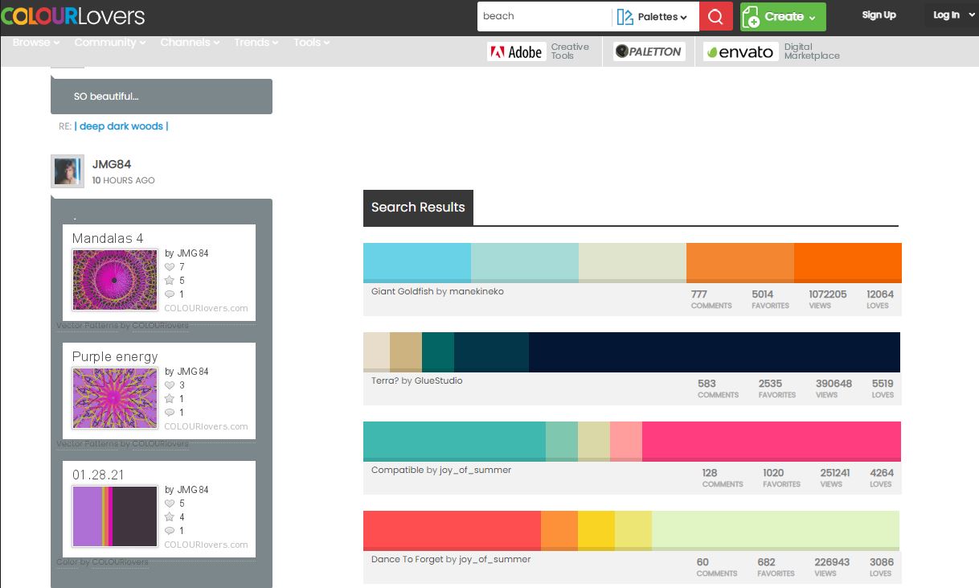Open the Browse menu

tap(36, 43)
